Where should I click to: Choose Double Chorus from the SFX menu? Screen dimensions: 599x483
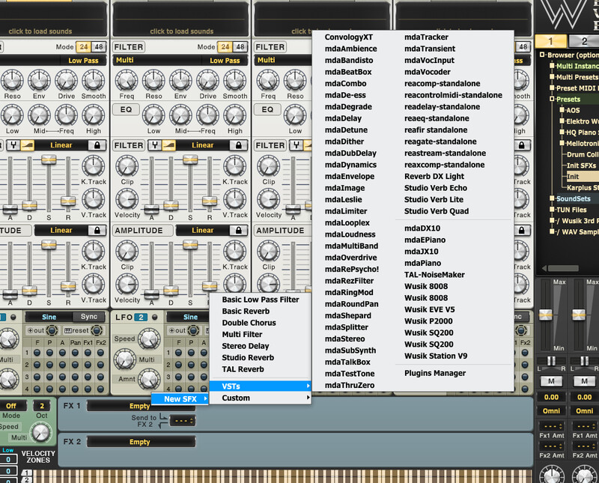[x=260, y=323]
